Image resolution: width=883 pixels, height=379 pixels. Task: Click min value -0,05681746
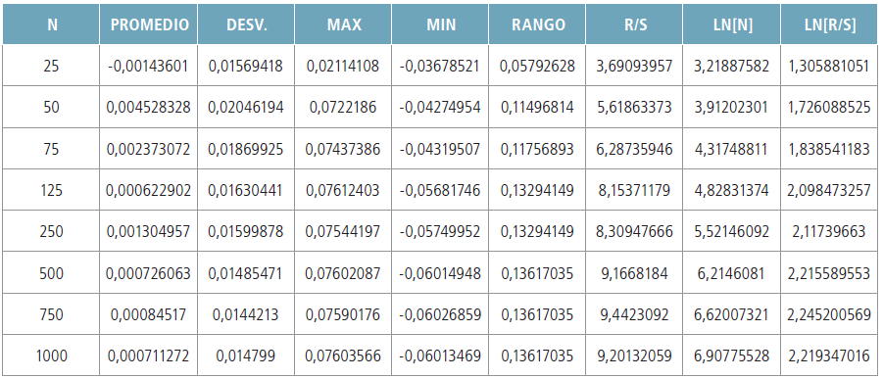click(x=440, y=190)
